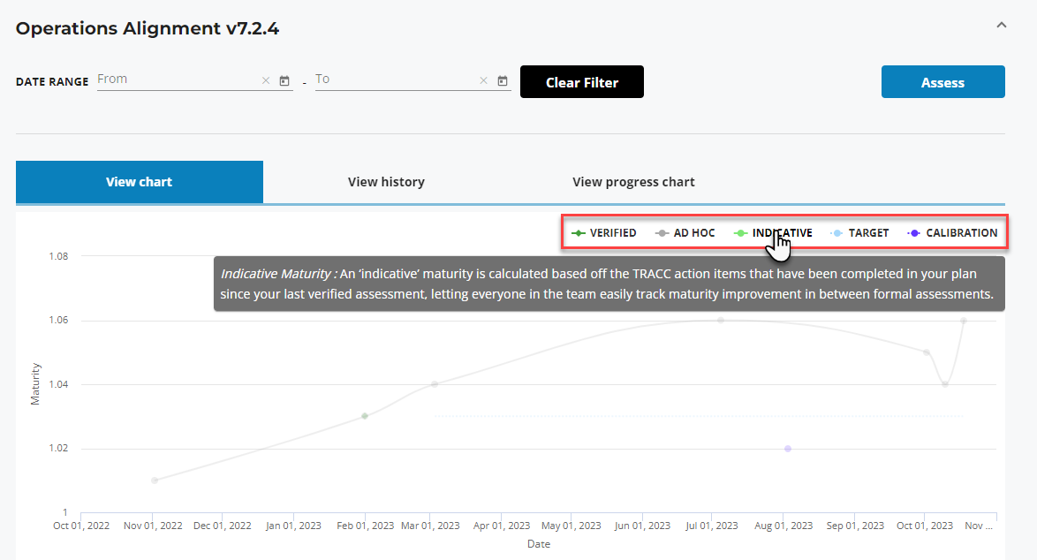The width and height of the screenshot is (1037, 560).
Task: Select the data point near Mar 01, 2023
Action: click(435, 384)
